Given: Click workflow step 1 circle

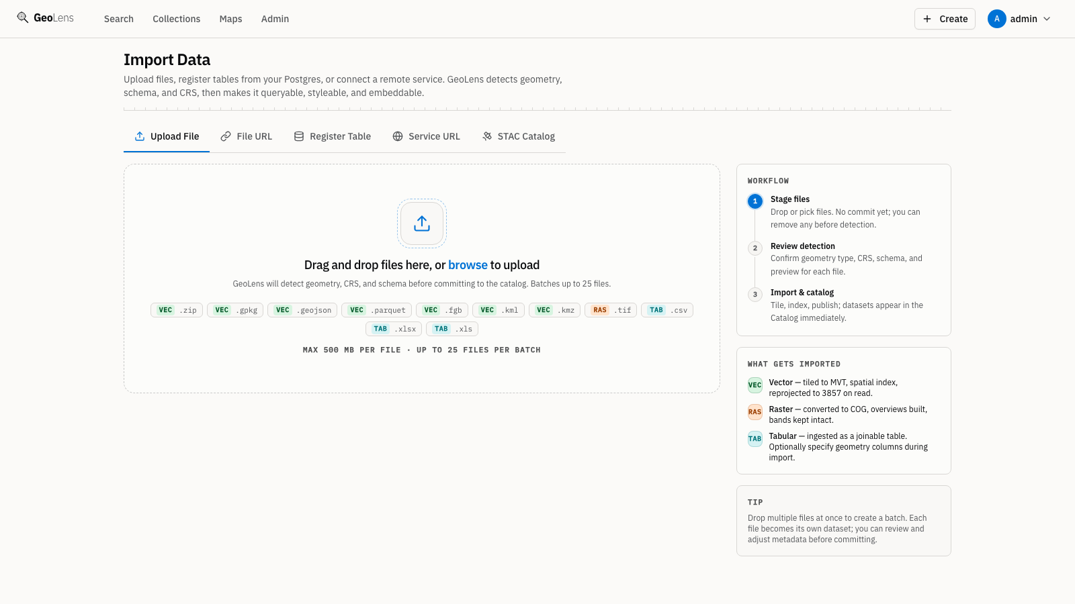Looking at the screenshot, I should click(x=755, y=201).
